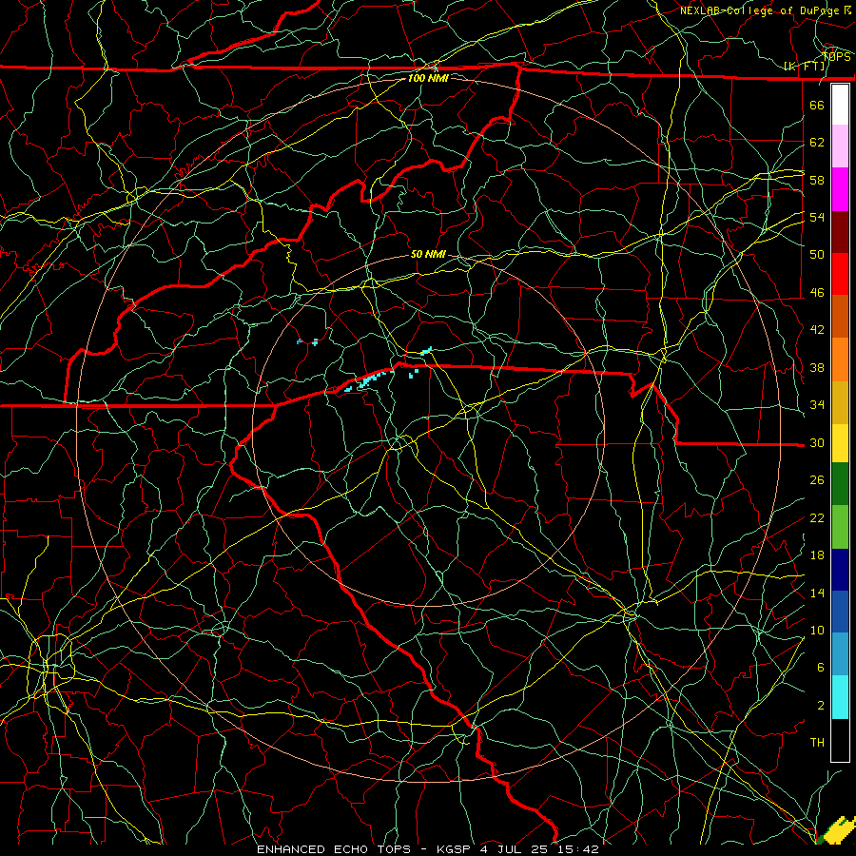Click the '66' legend value
The height and width of the screenshot is (856, 856).
pyautogui.click(x=817, y=105)
